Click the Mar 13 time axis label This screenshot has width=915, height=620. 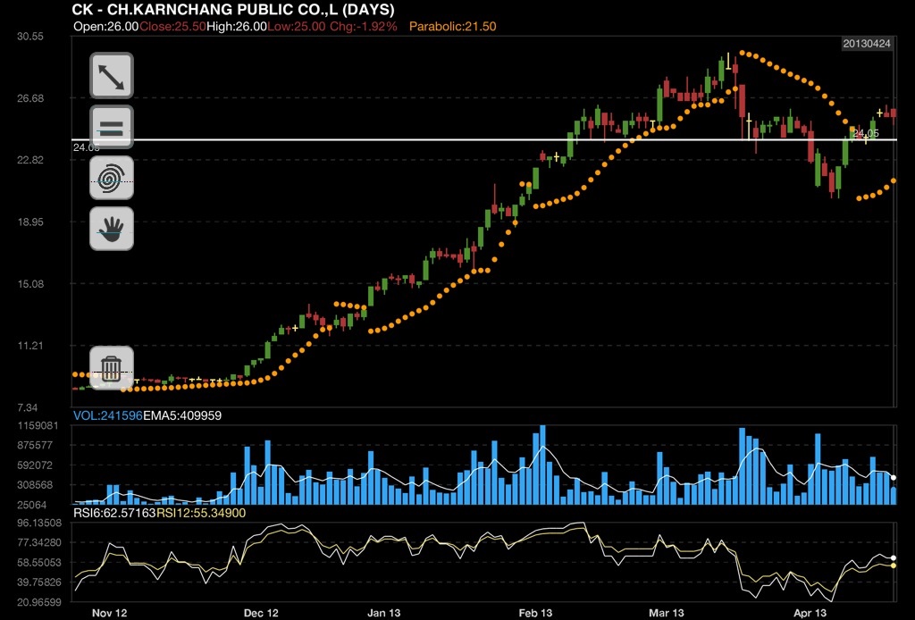tap(667, 613)
